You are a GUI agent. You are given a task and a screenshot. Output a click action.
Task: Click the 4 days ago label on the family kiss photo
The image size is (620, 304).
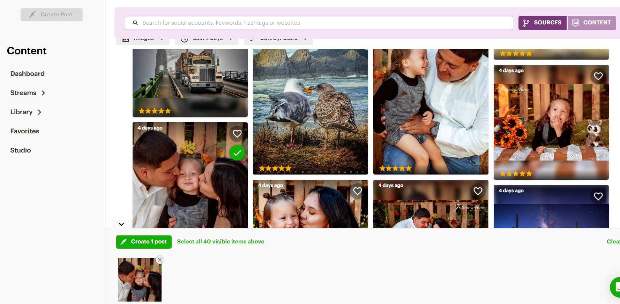pyautogui.click(x=150, y=128)
